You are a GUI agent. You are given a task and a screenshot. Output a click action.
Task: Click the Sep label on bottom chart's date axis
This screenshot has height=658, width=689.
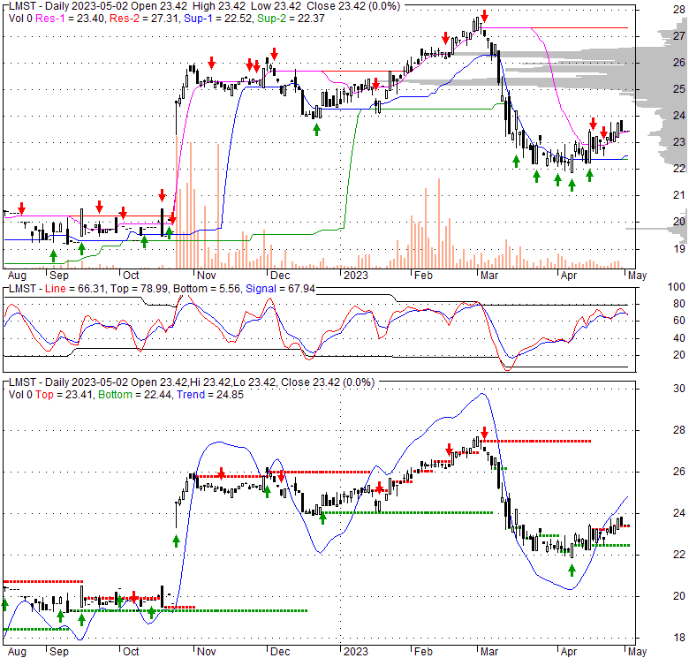pos(59,652)
